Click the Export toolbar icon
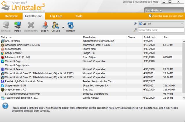The width and height of the screenshot is (185, 122). point(45,26)
